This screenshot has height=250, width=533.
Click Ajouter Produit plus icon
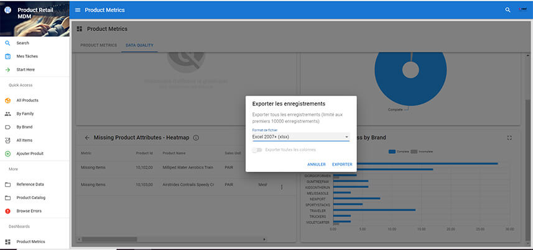coord(7,153)
